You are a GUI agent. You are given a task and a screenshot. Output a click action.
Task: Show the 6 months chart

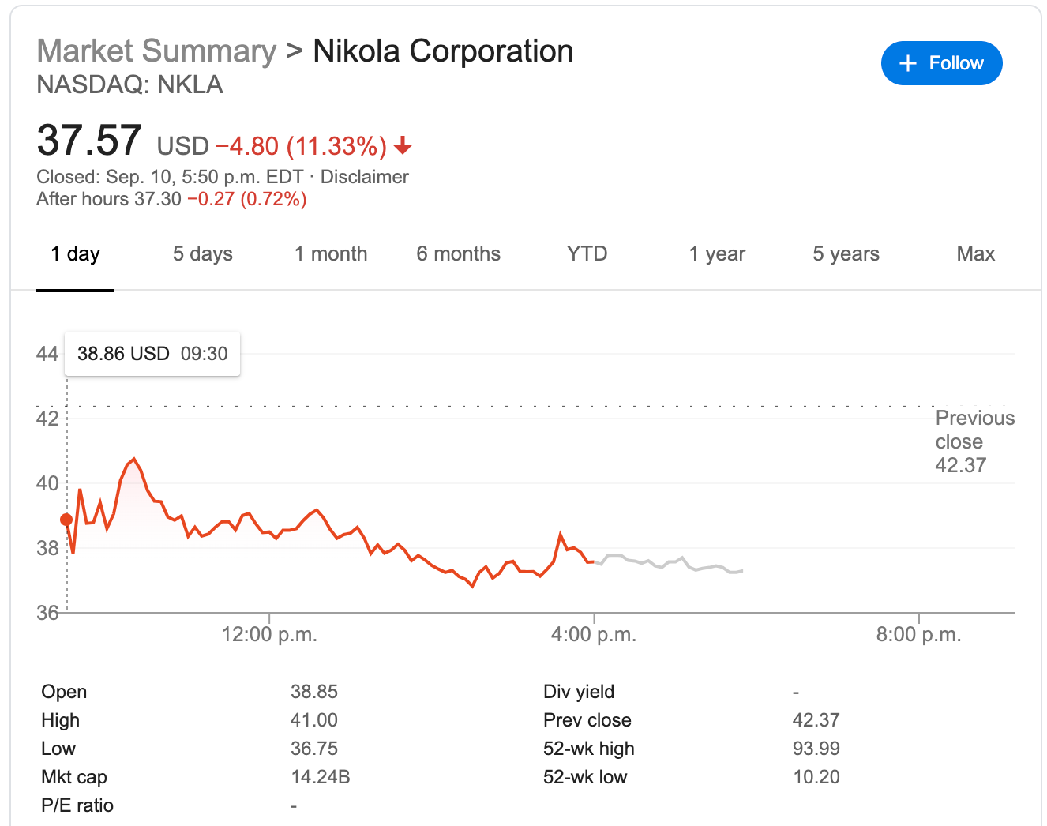(x=458, y=254)
